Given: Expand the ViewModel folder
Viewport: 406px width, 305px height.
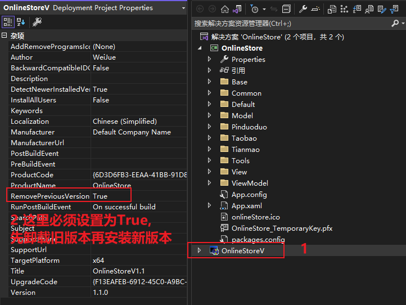Looking at the screenshot, I should 209,183.
